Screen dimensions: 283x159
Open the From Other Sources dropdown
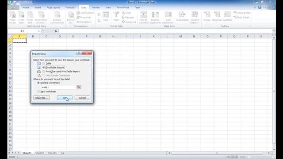click(41, 17)
